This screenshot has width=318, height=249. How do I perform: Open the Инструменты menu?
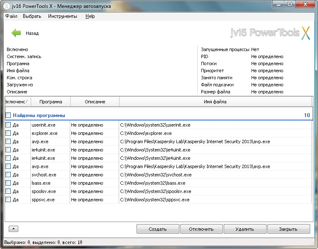coord(62,16)
